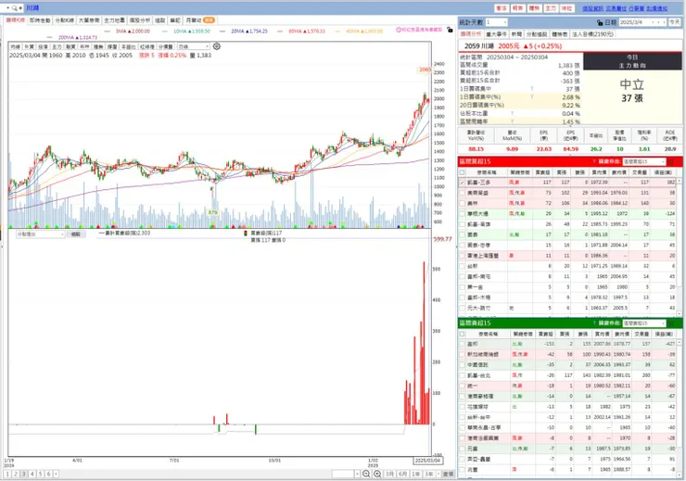This screenshot has height=481, width=686.
Task: Open the help icon beside 佔股本比重
Action: 512,114
